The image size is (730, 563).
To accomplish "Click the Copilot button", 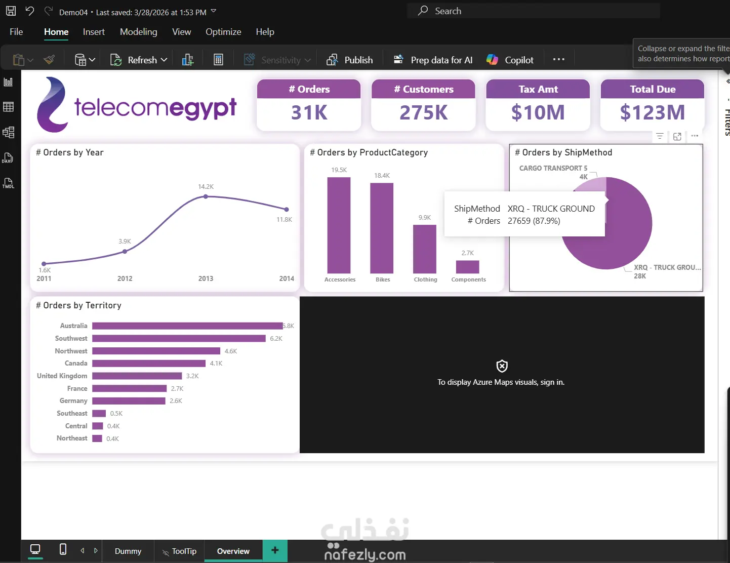I will [x=510, y=60].
